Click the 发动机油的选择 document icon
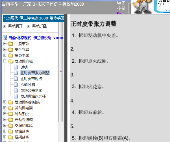The width and height of the screenshot is (170, 142). click(16, 96)
